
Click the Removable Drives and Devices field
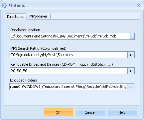click(69, 71)
